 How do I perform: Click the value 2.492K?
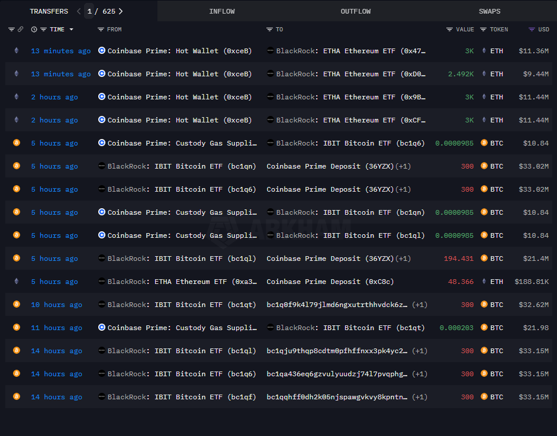461,74
